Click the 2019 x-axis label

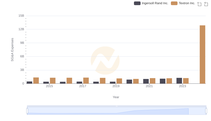point(116,86)
